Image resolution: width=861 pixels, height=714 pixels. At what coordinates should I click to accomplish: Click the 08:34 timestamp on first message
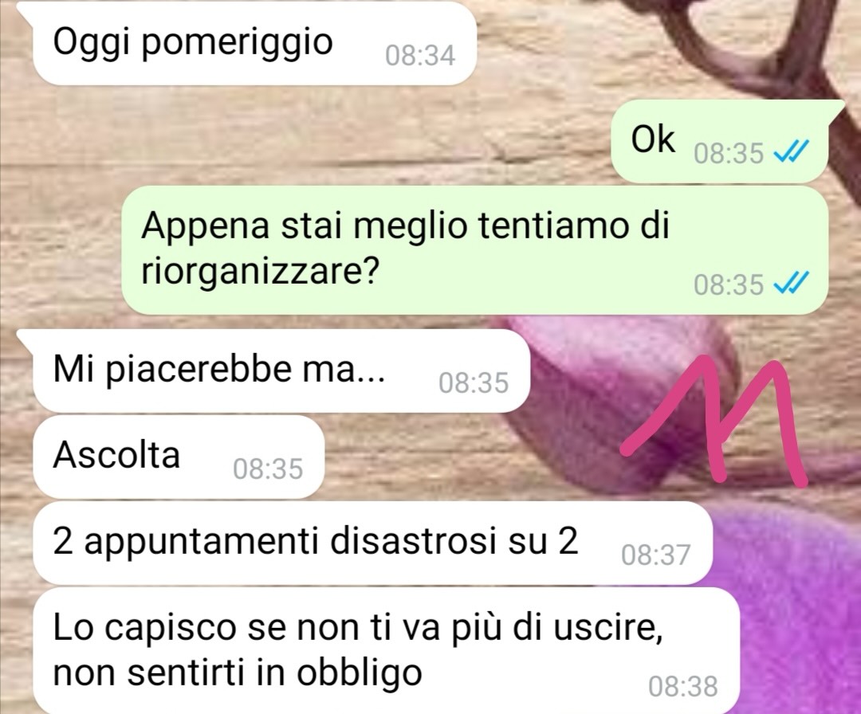tap(420, 56)
